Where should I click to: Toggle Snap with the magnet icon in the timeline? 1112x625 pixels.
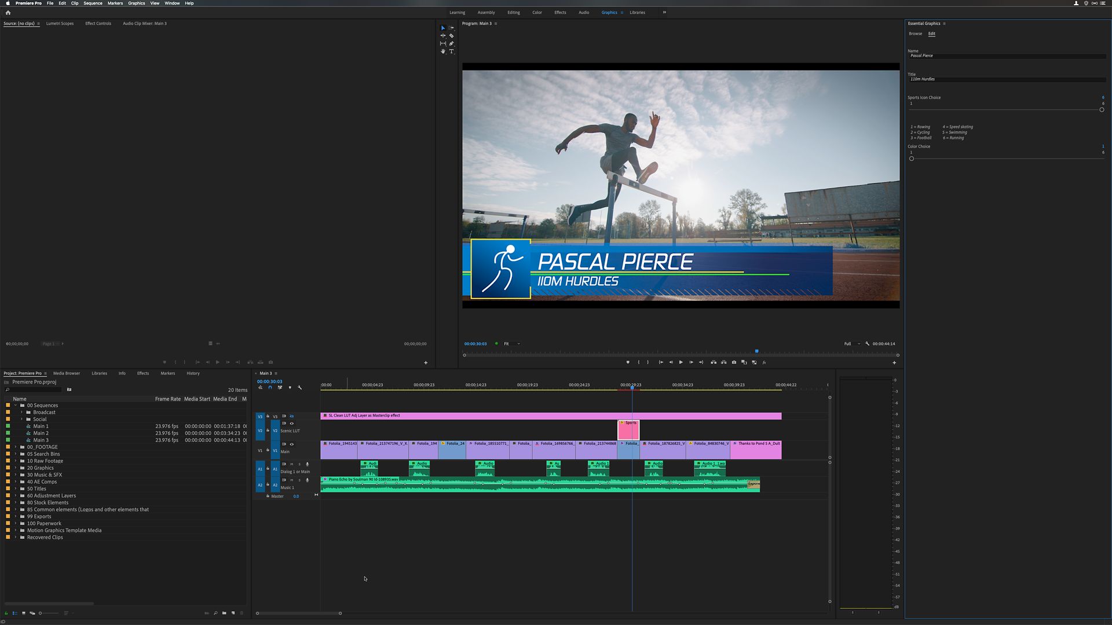click(x=270, y=388)
